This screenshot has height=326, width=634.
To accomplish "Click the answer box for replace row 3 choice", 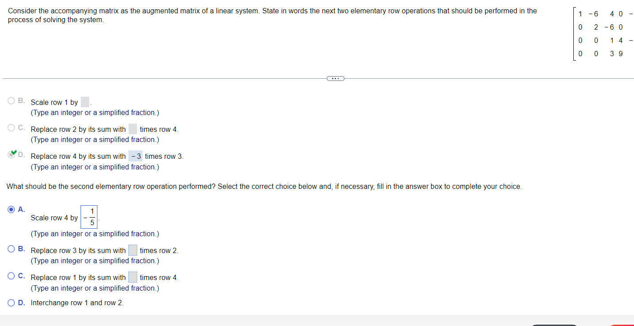I will 132,250.
